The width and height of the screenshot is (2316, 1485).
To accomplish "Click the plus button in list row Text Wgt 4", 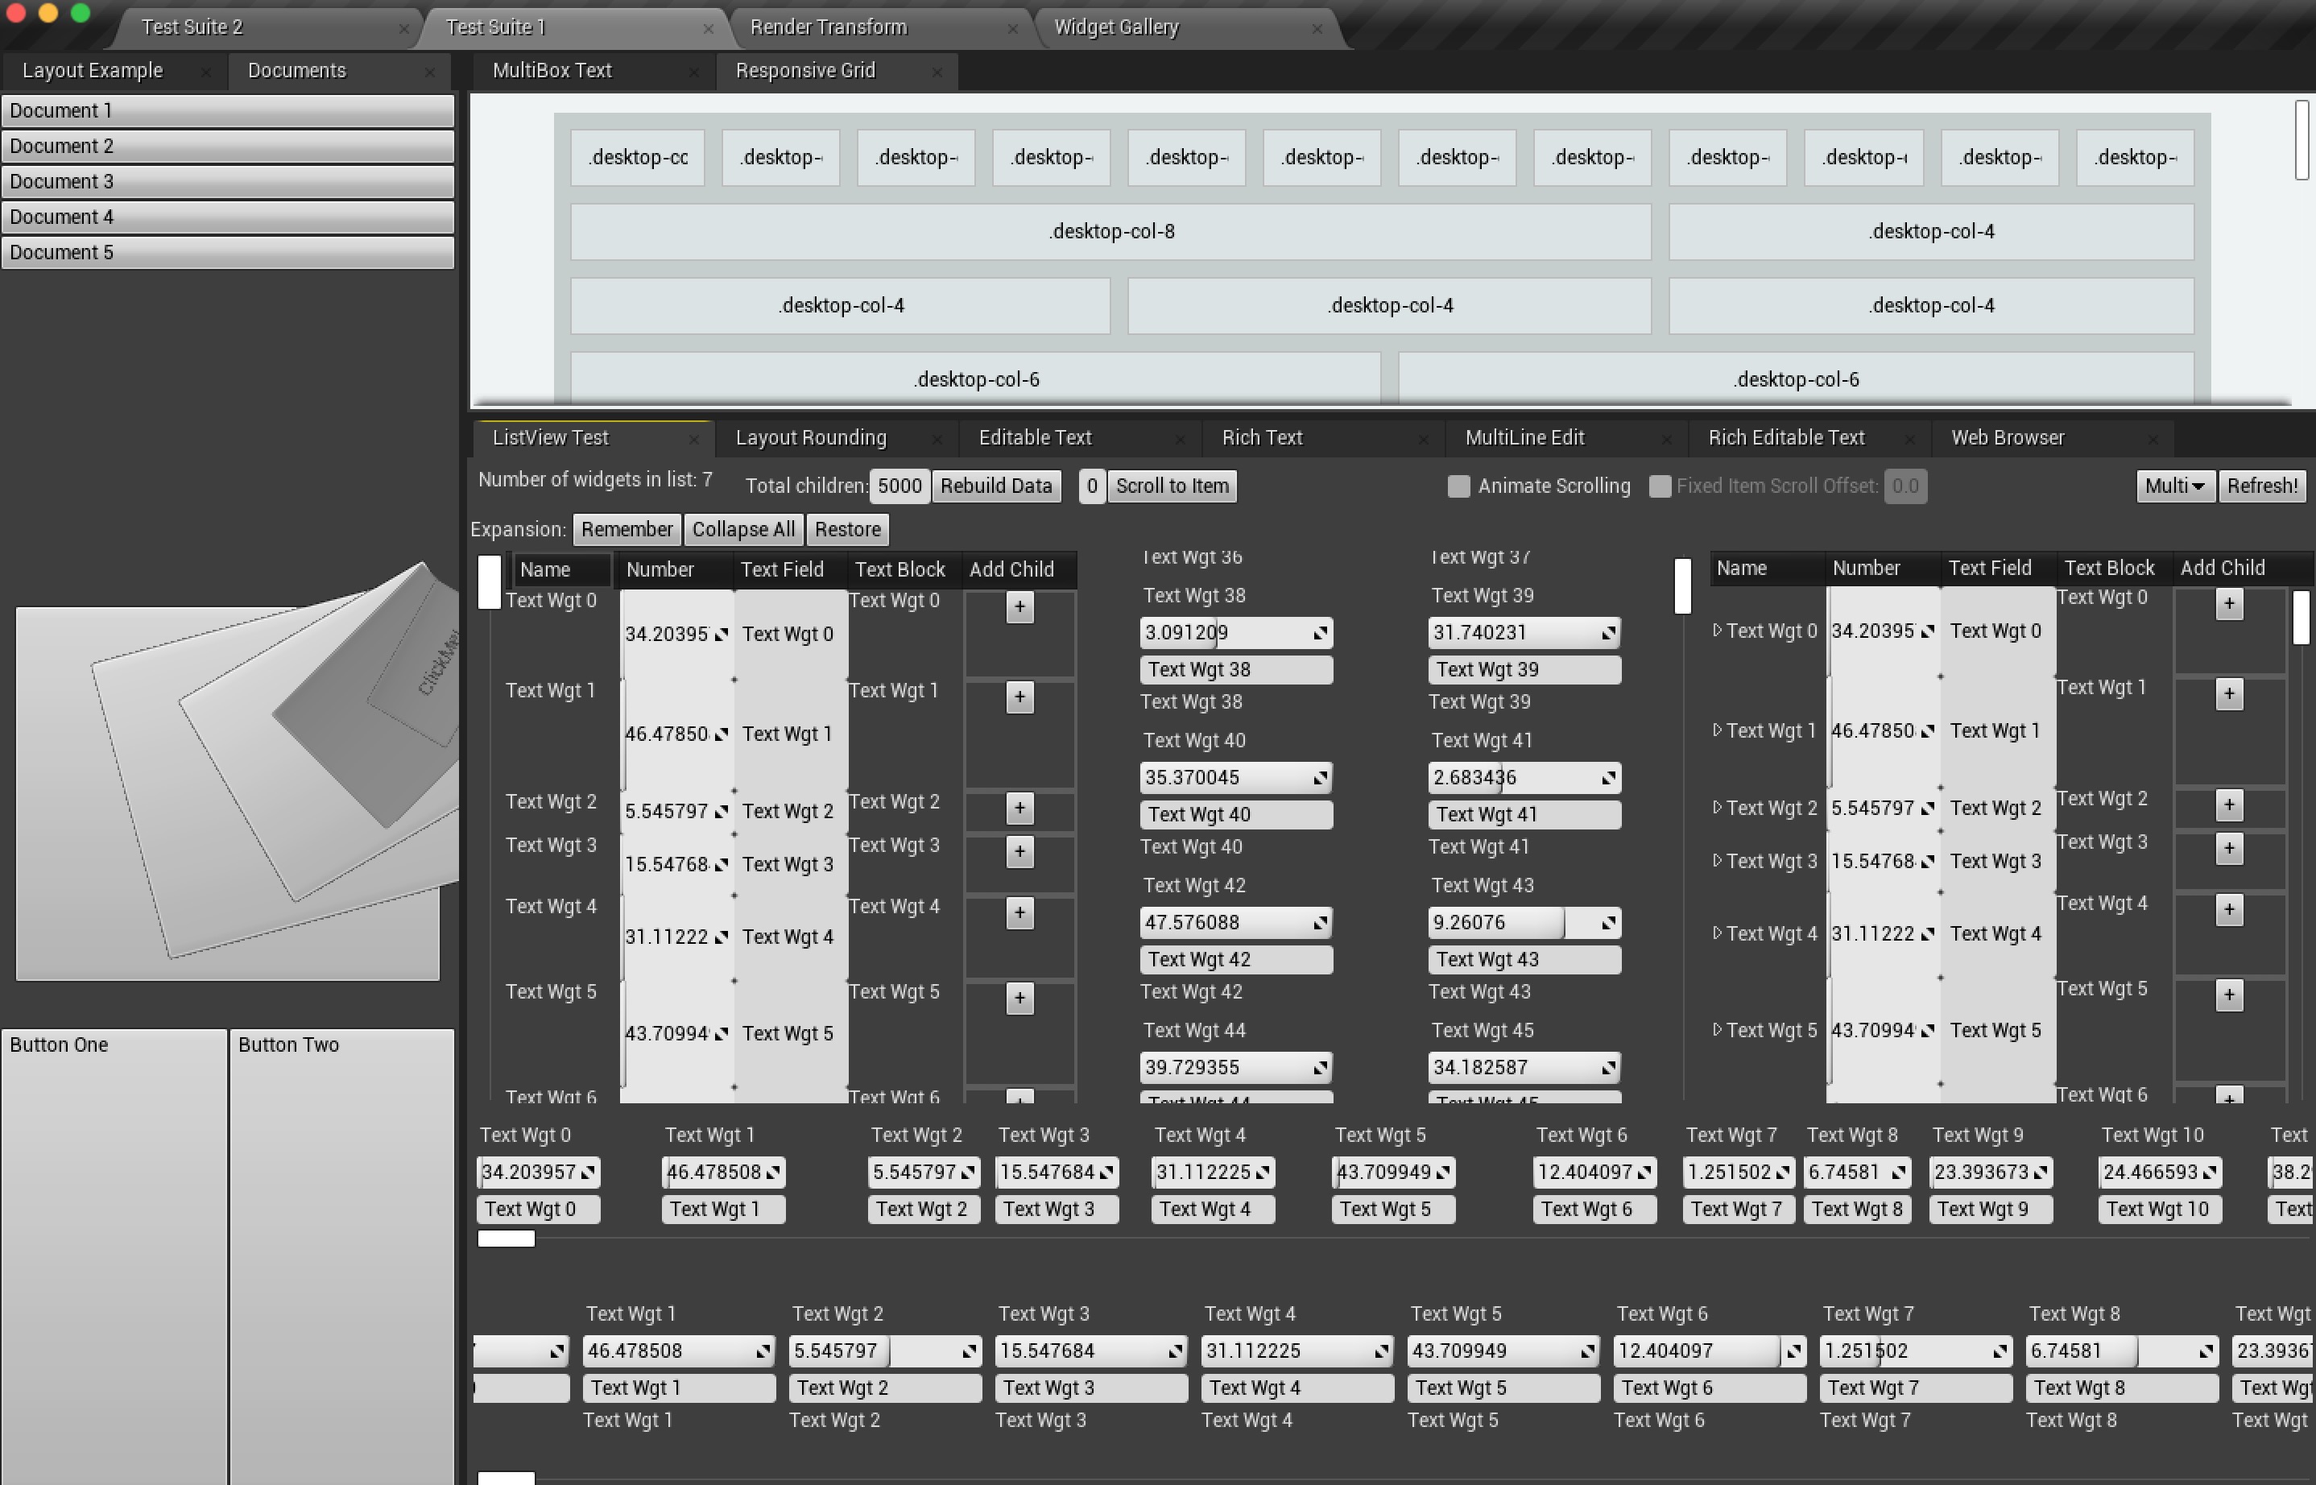I will coord(1019,913).
